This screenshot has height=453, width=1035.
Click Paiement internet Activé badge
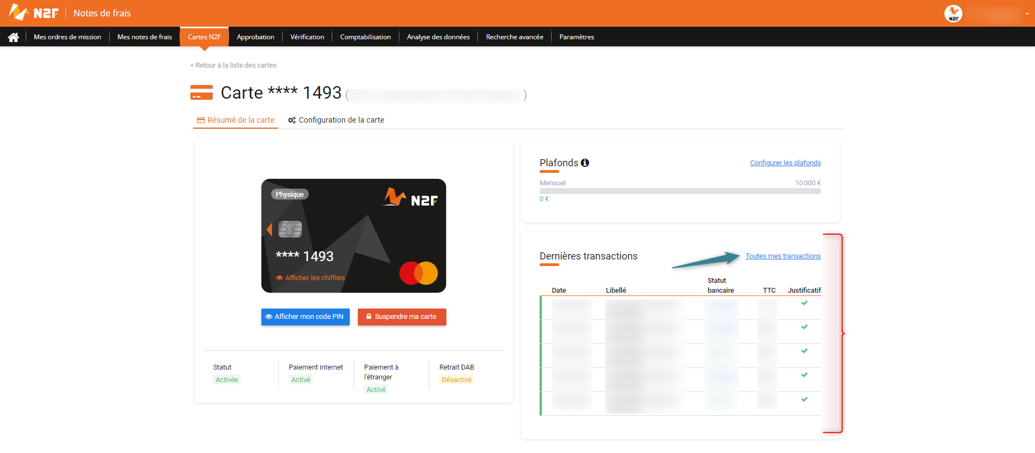pyautogui.click(x=301, y=380)
